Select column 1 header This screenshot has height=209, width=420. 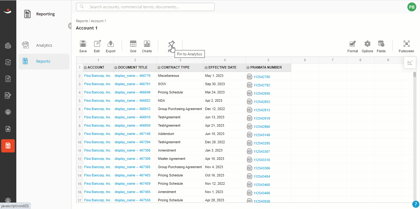pyautogui.click(x=98, y=60)
